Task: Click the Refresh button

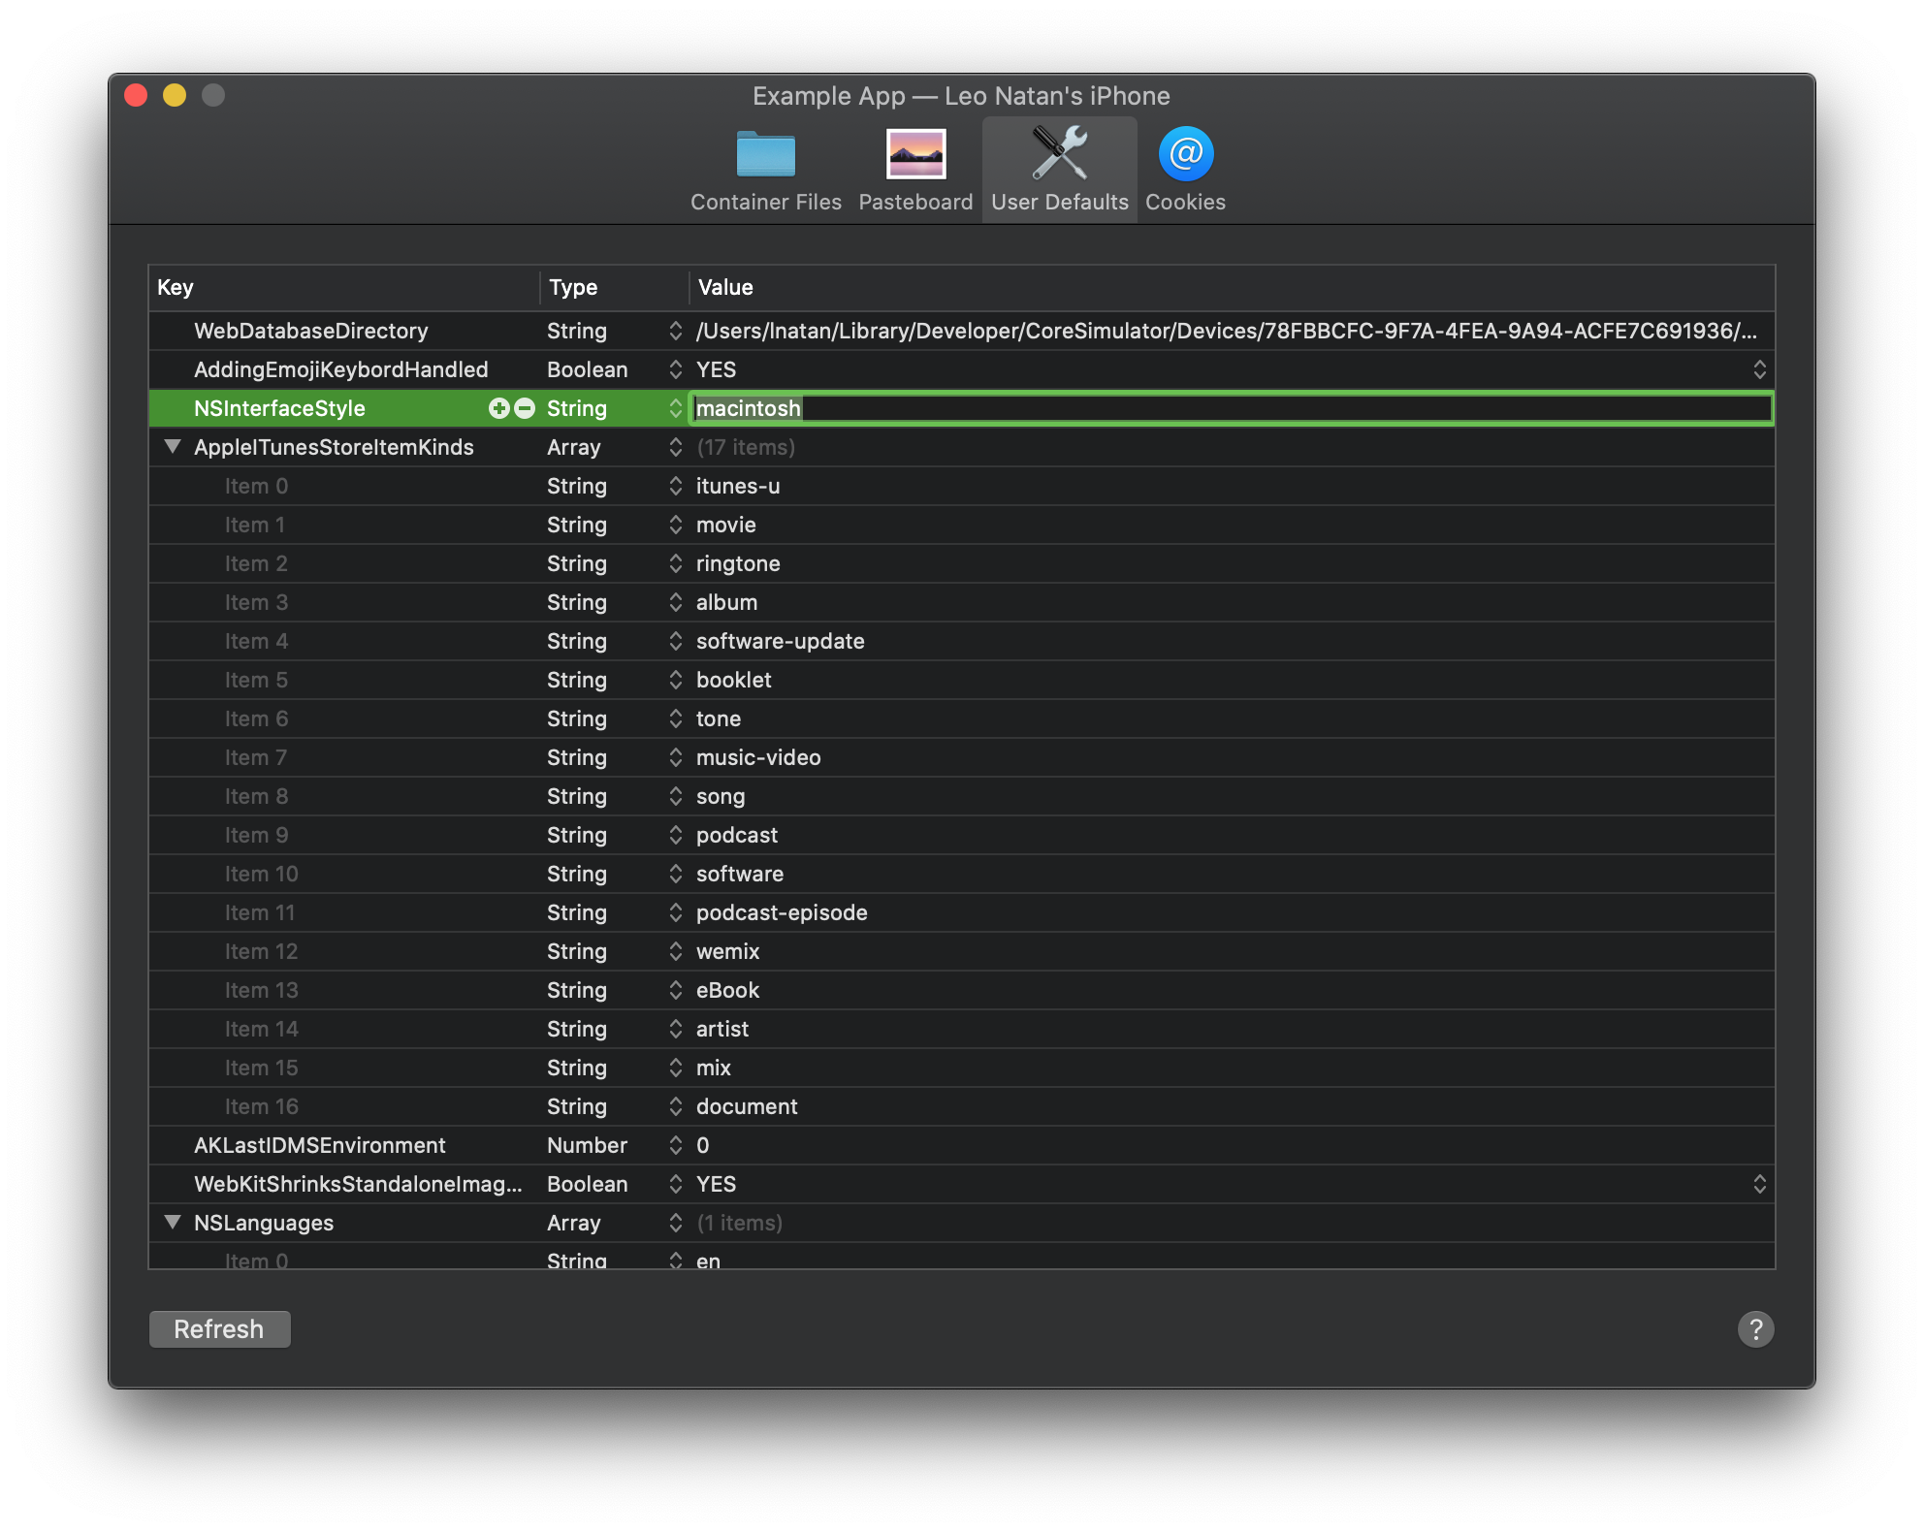Action: (x=219, y=1329)
